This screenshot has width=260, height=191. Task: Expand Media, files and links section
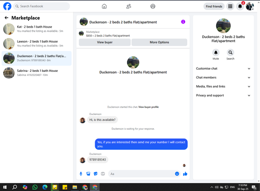pos(223,86)
